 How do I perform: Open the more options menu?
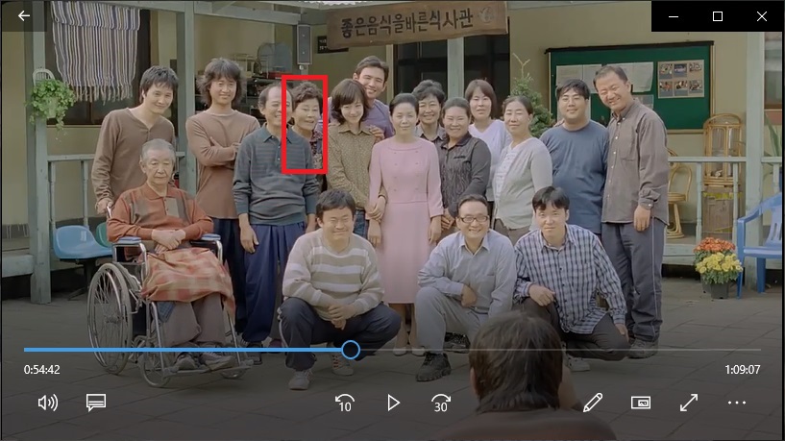(737, 403)
